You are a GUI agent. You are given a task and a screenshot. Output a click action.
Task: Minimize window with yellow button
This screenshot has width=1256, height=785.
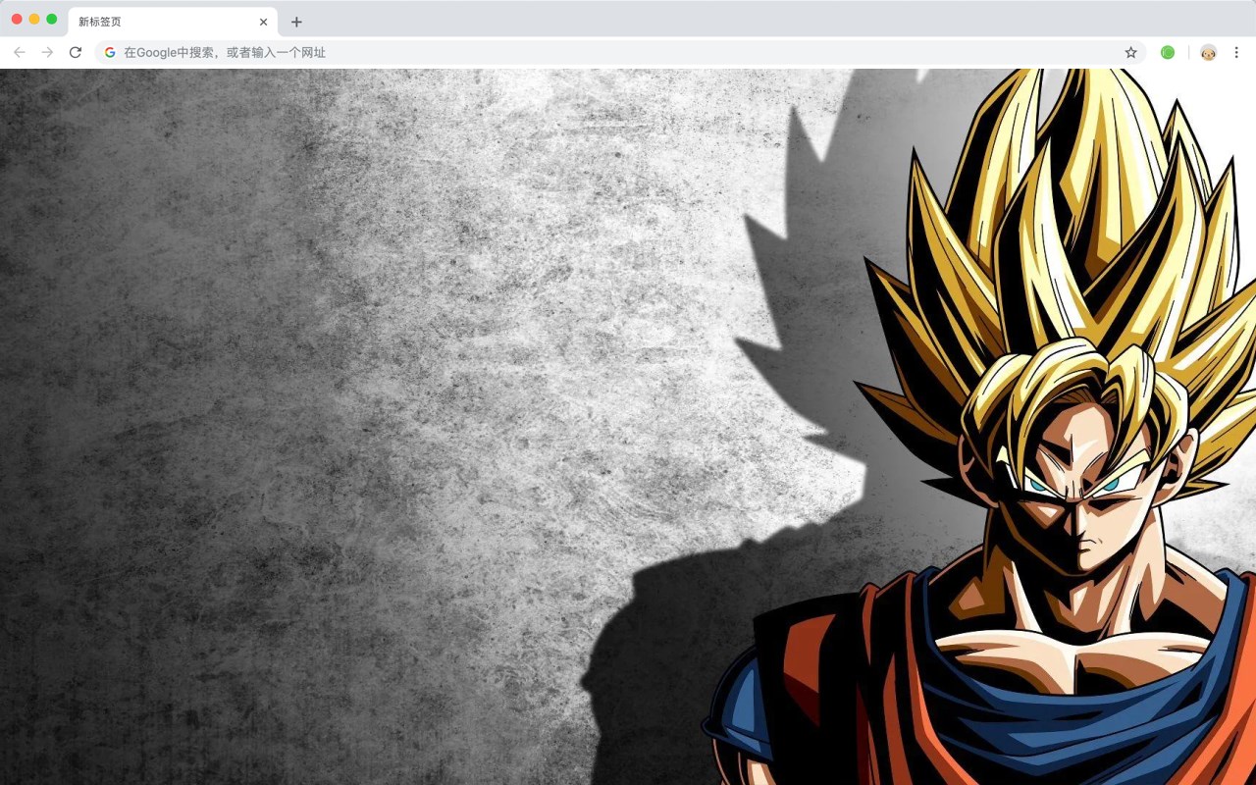(x=34, y=19)
